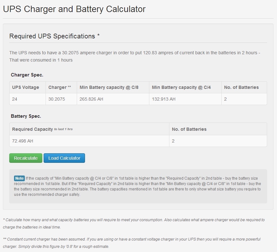Open the Load Calculator button
Viewport: 277px width, 252px height.
[64, 158]
